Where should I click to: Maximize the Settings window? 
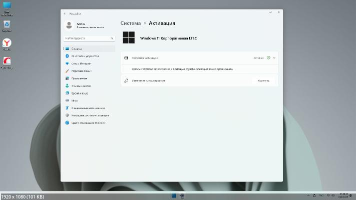pos(270,12)
